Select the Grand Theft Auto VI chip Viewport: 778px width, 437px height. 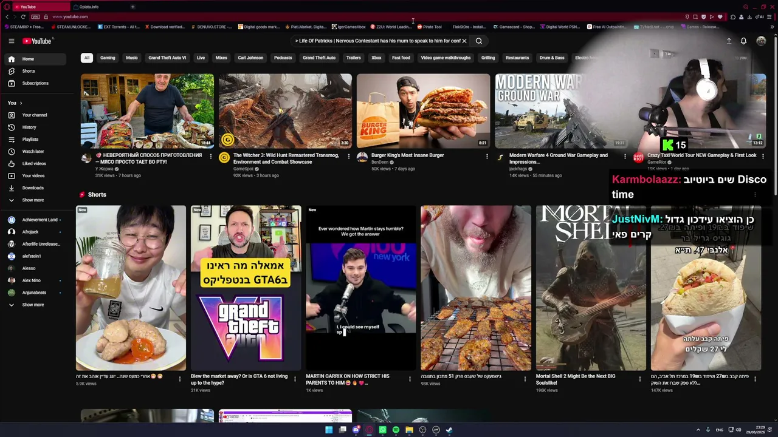[x=167, y=58]
